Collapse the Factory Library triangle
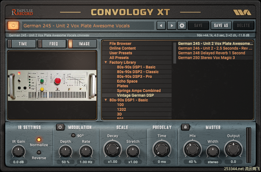Viewport: 261px width, 172px height. 105,62
